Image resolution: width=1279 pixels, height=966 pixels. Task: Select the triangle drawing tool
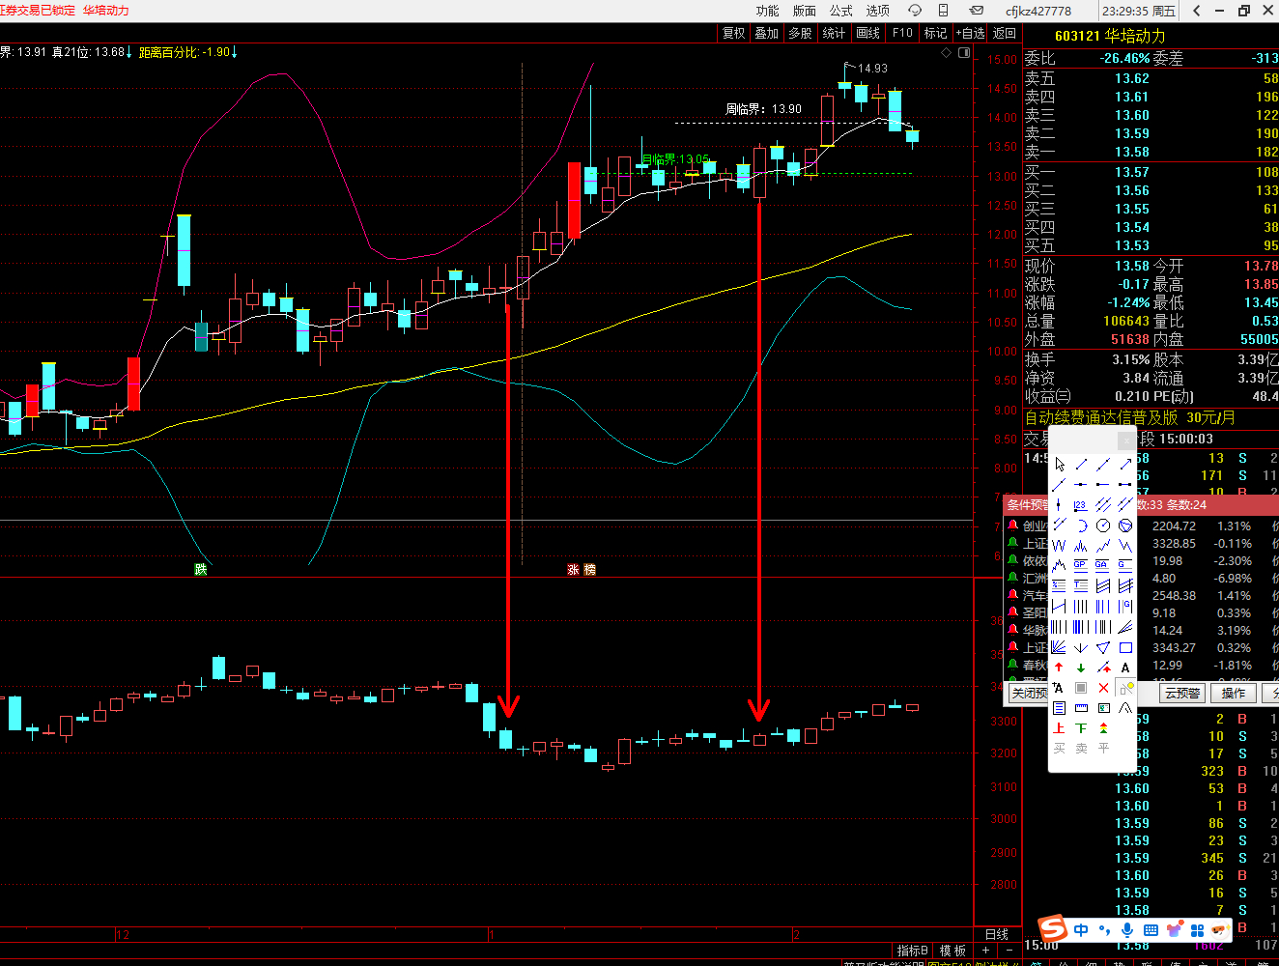[x=1103, y=647]
